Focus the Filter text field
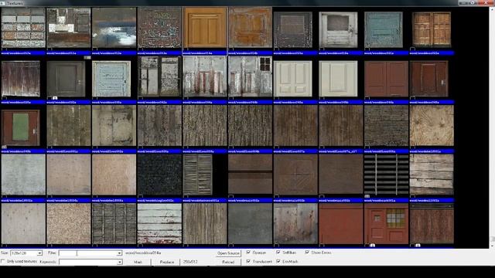The height and width of the screenshot is (278, 495). (x=87, y=253)
